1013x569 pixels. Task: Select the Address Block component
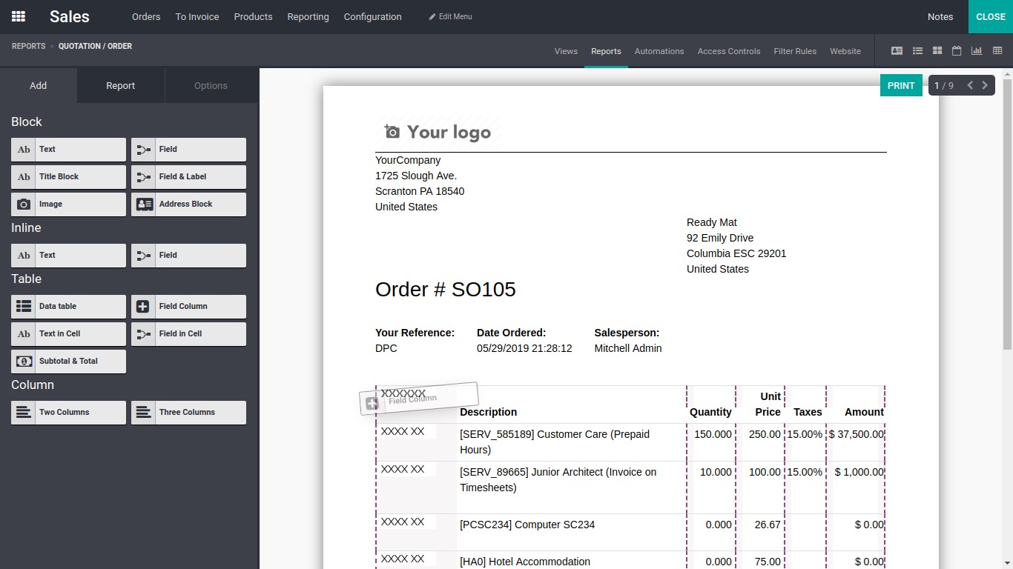[188, 204]
